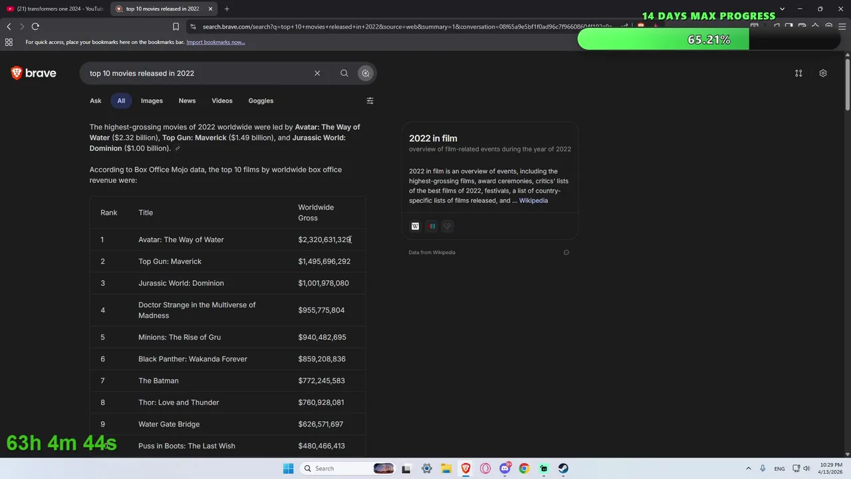Image resolution: width=851 pixels, height=479 pixels.
Task: Click Puss in Boots: The Last Wish
Action: tap(187, 446)
